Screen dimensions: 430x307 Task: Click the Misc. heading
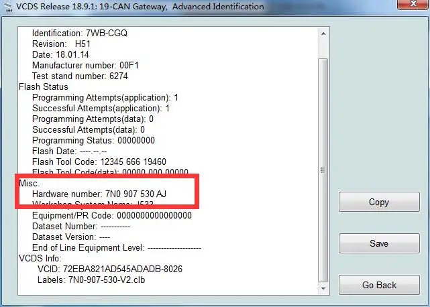pyautogui.click(x=30, y=183)
